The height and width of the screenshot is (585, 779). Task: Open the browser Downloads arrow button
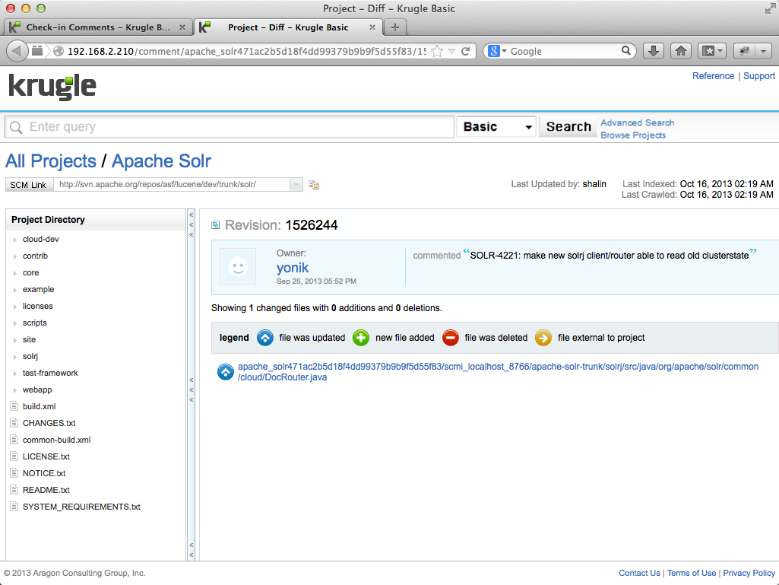[654, 51]
